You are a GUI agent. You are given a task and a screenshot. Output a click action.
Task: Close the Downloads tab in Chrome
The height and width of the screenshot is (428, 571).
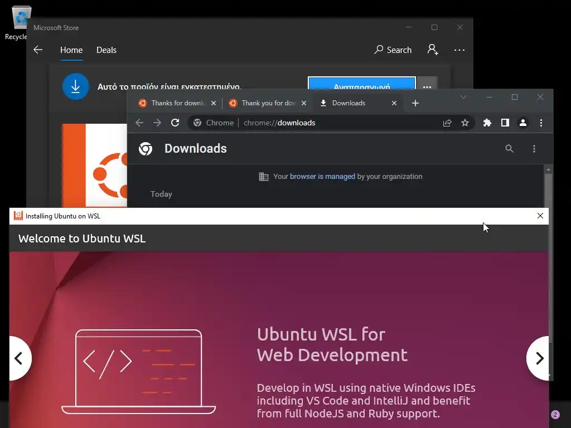click(394, 103)
